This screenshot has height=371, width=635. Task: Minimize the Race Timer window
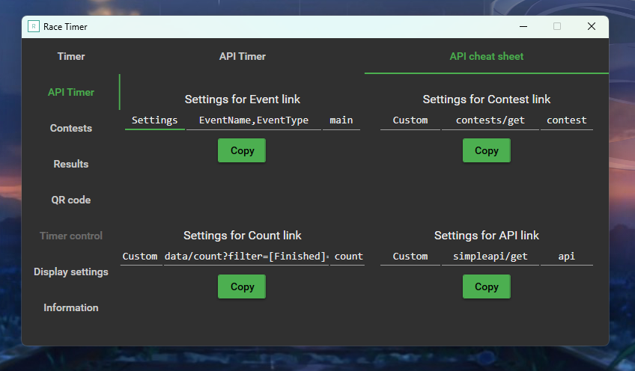point(523,27)
